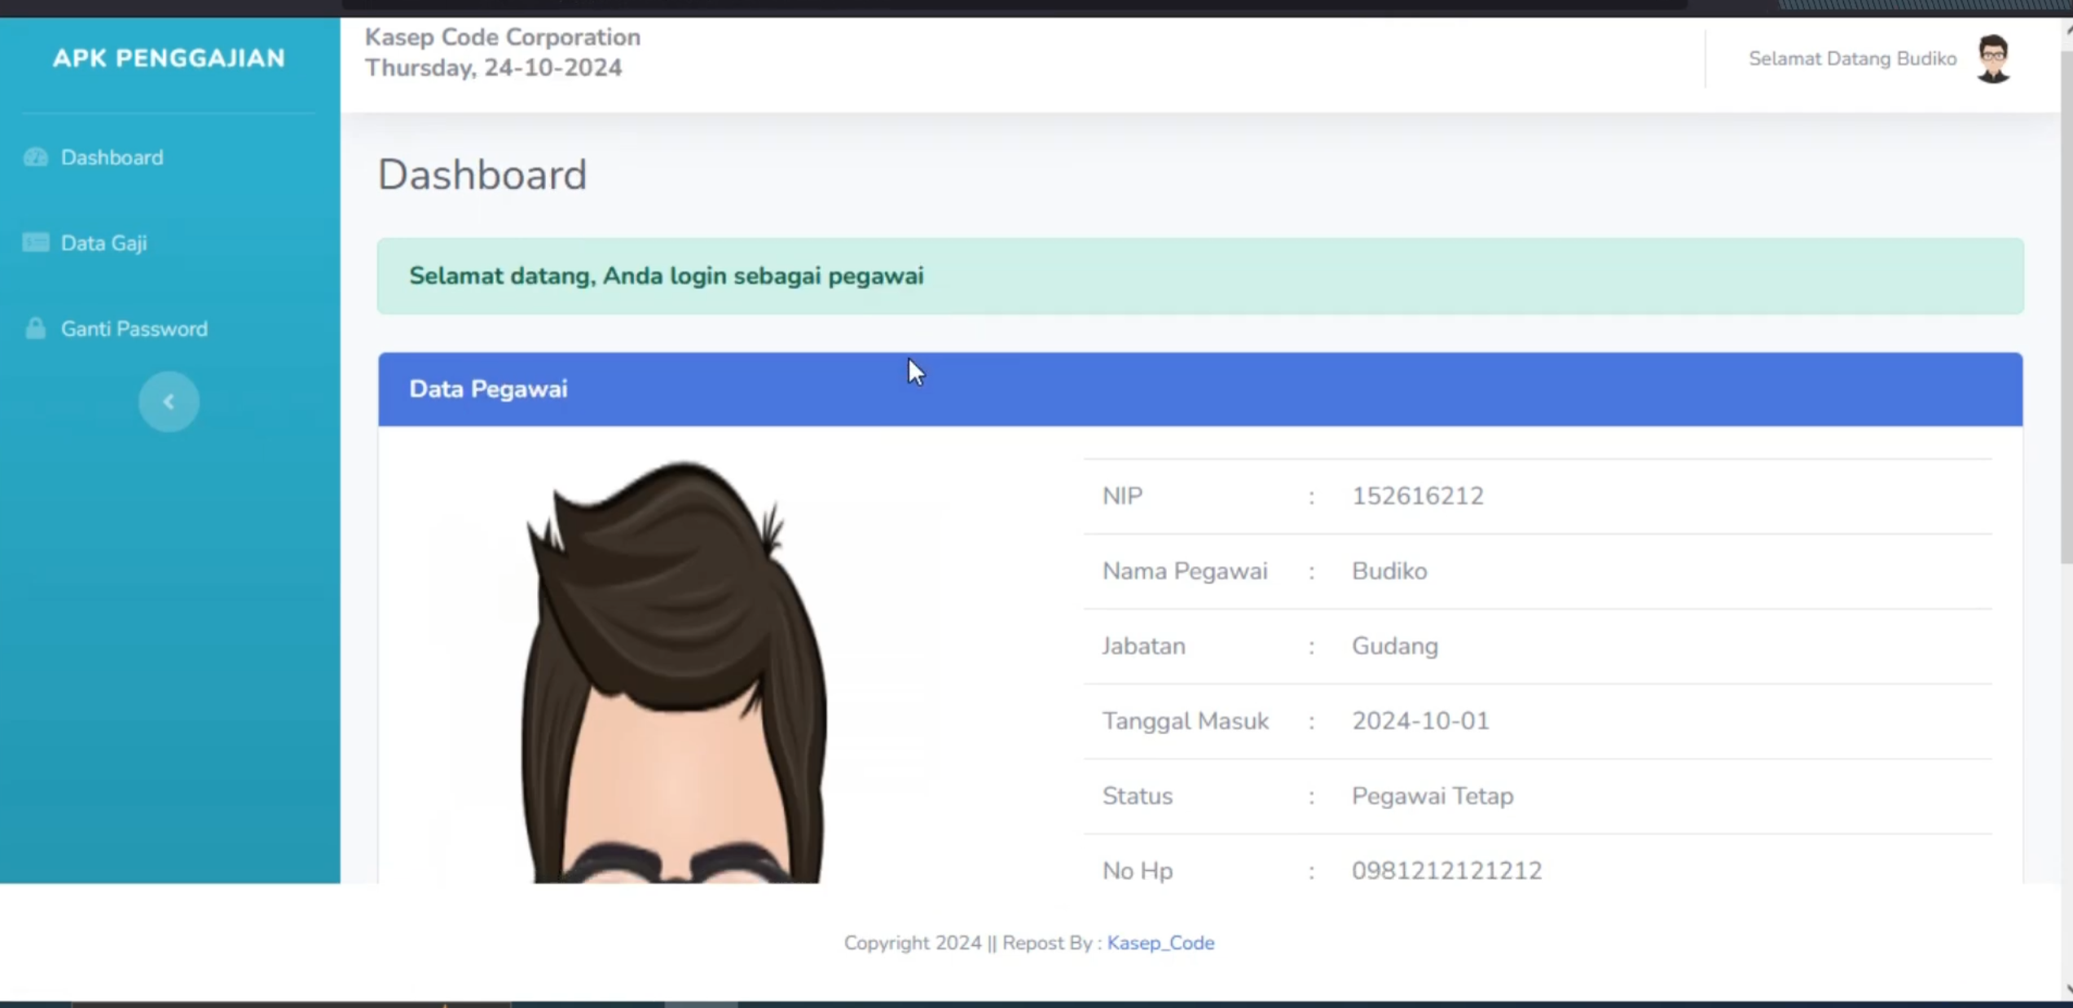Collapse the sidebar with the round arrow button
Image resolution: width=2073 pixels, height=1008 pixels.
point(169,402)
